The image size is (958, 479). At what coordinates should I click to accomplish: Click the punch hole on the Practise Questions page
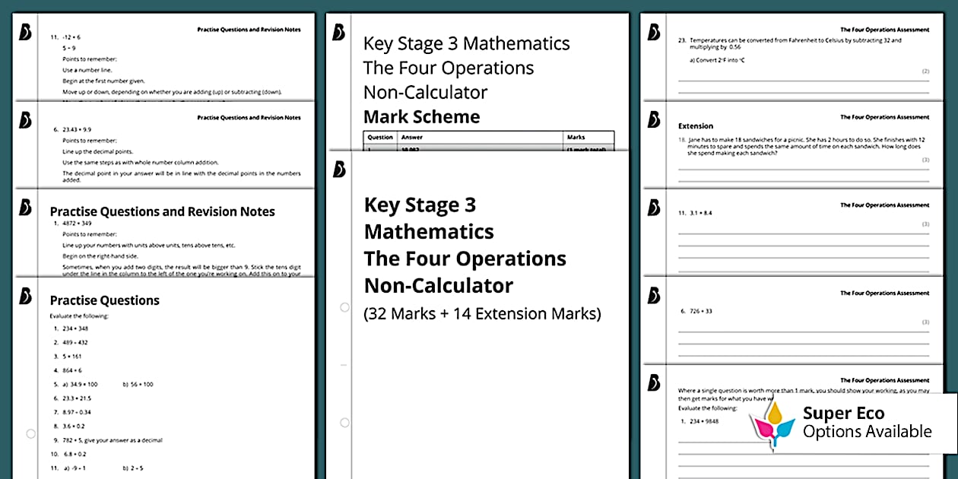30,434
